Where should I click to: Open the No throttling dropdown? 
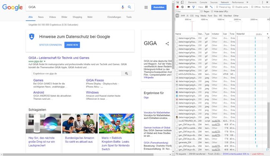266,7
